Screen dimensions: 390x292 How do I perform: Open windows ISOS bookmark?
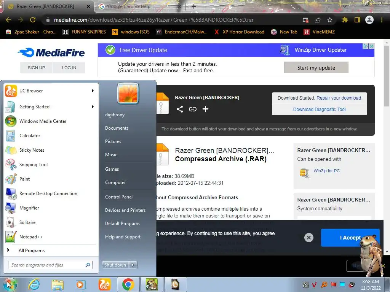131,32
